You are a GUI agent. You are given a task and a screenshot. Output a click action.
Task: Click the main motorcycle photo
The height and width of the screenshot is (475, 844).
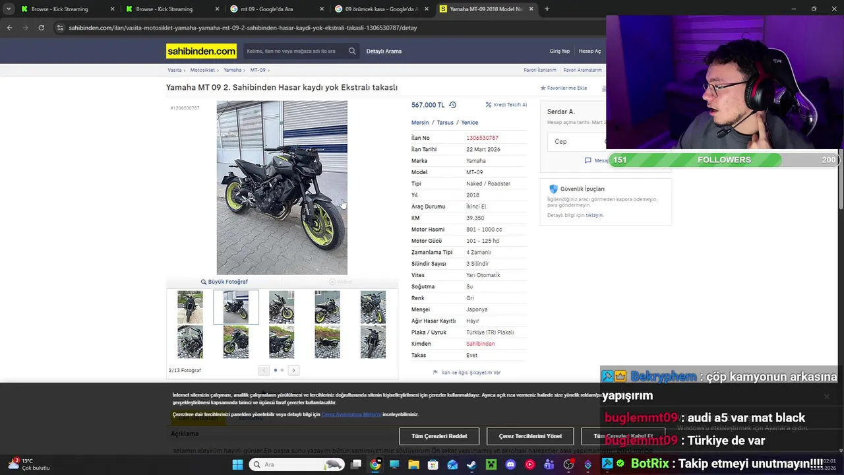pyautogui.click(x=282, y=187)
